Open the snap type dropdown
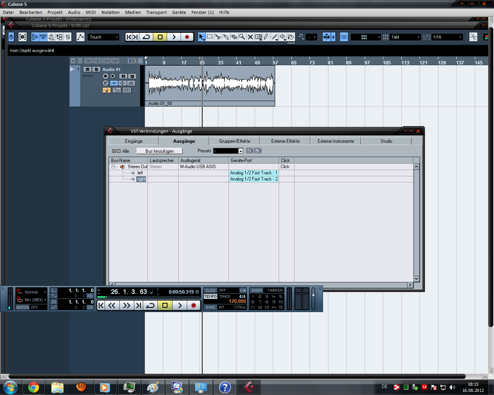Viewport: 494px width, 395px height. (x=366, y=37)
